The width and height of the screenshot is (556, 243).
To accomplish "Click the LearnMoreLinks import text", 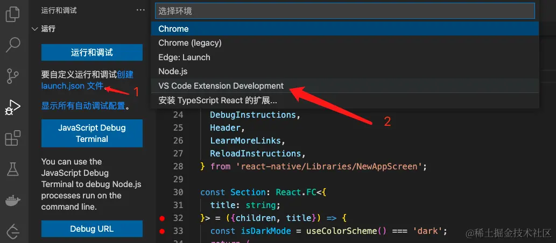I will coord(245,141).
